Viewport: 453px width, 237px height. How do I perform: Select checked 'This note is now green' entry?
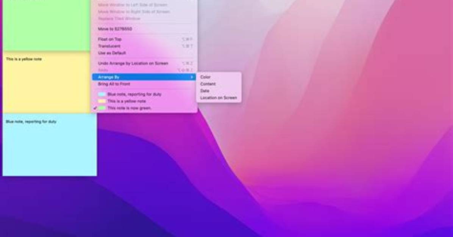pos(144,108)
